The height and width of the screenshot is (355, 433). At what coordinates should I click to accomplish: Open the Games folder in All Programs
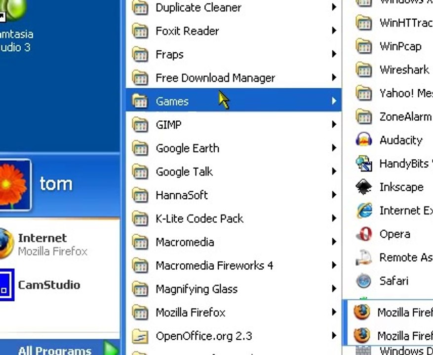pos(234,101)
